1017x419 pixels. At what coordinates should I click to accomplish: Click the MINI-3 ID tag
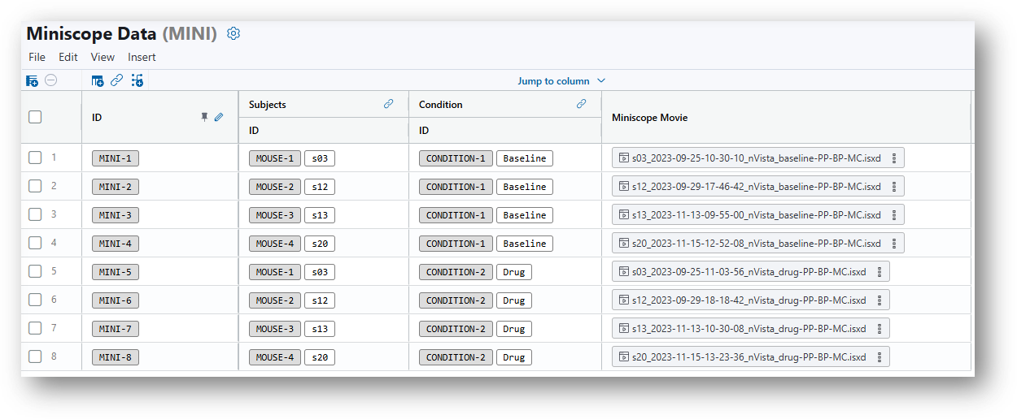coord(116,215)
